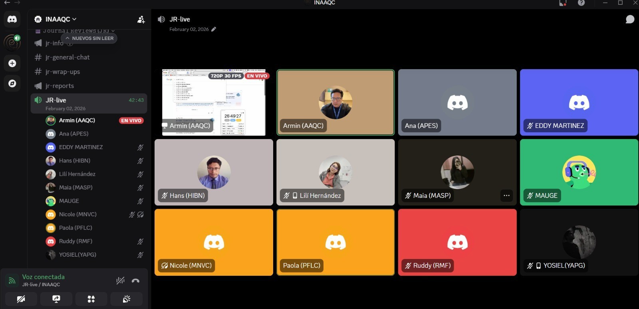The height and width of the screenshot is (309, 639).
Task: Disconnect from the voice call
Action: point(135,281)
